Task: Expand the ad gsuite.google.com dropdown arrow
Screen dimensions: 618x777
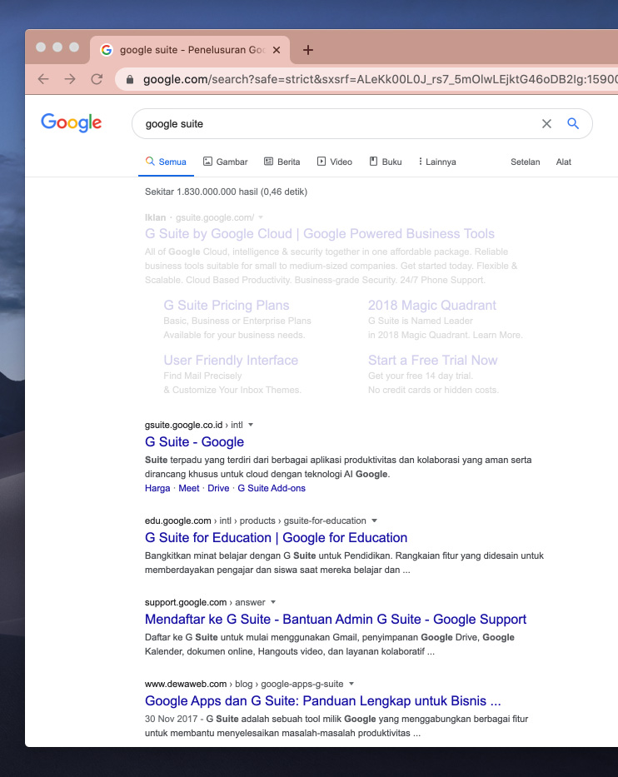Action: tap(262, 217)
